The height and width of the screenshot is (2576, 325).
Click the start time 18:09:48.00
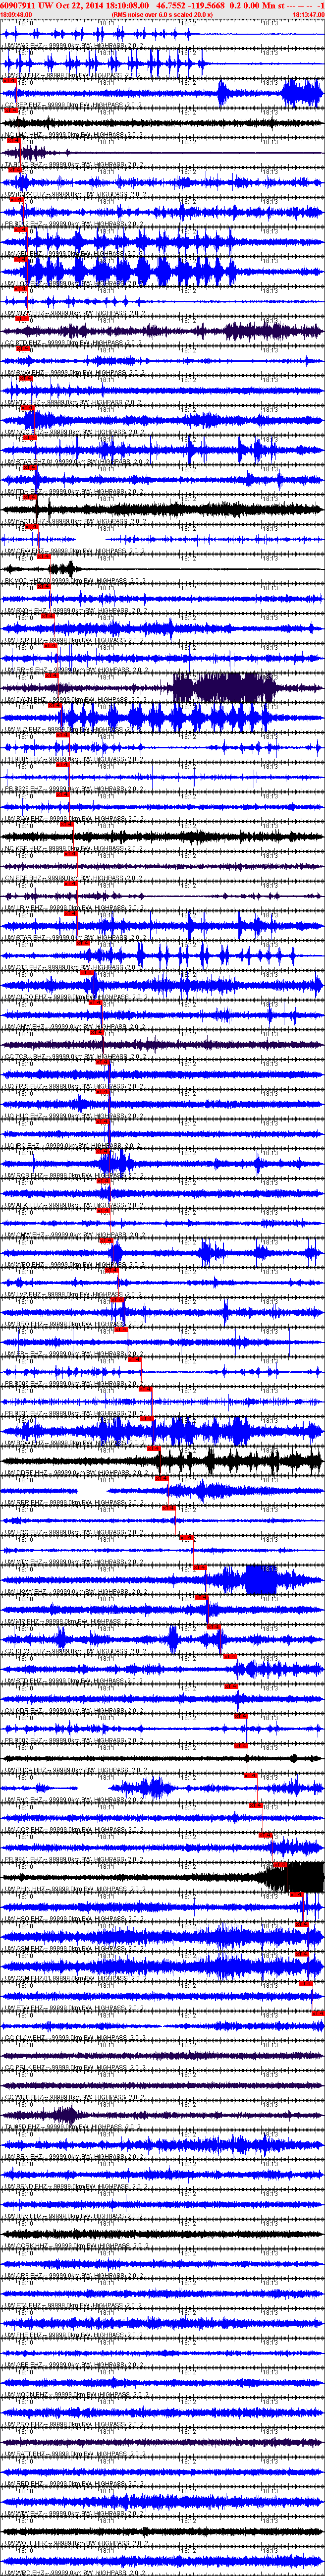[x=16, y=15]
